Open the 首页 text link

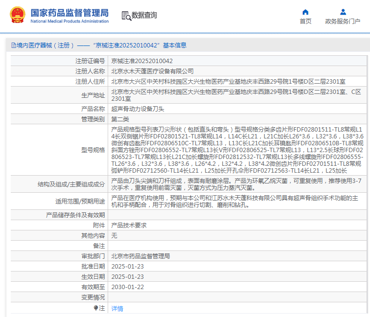(305, 21)
